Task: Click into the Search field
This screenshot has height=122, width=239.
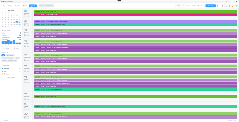Action: pos(46,6)
